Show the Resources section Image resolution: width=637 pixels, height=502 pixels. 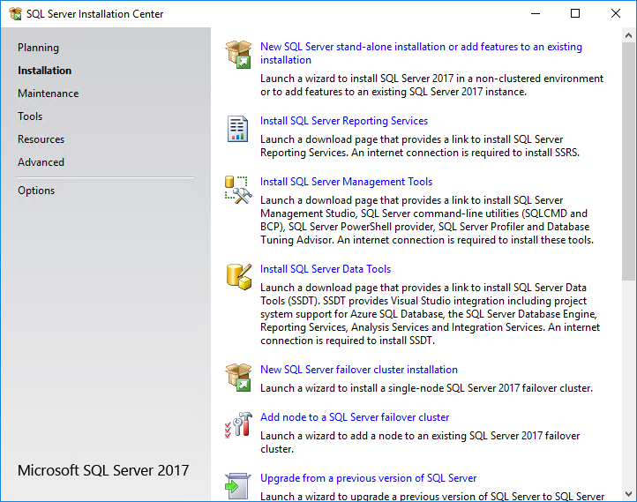(x=41, y=139)
